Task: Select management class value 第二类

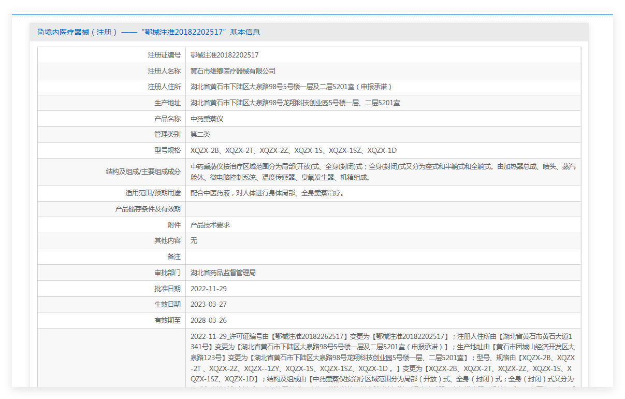Action: coord(200,134)
